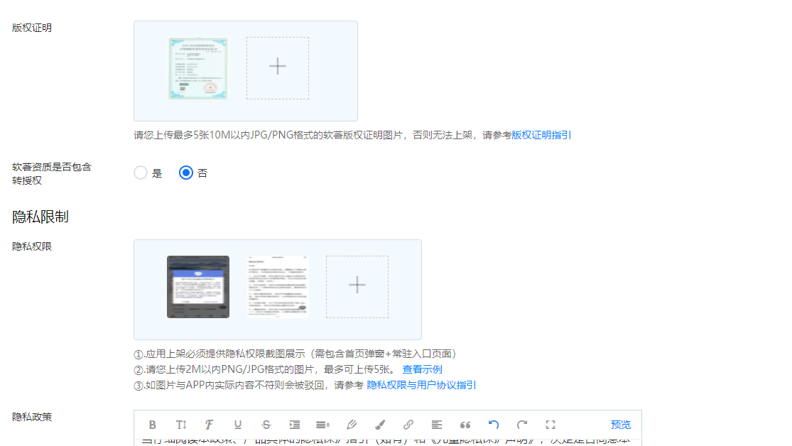Open the 版权证明指引 guide link

point(541,135)
